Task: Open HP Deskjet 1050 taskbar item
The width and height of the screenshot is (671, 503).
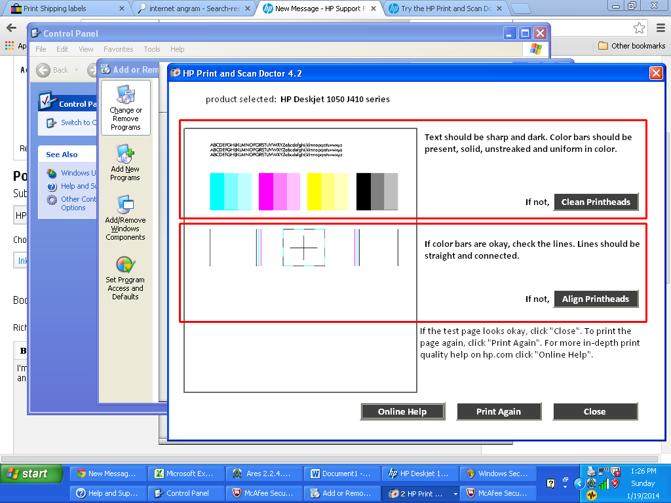Action: pyautogui.click(x=420, y=474)
